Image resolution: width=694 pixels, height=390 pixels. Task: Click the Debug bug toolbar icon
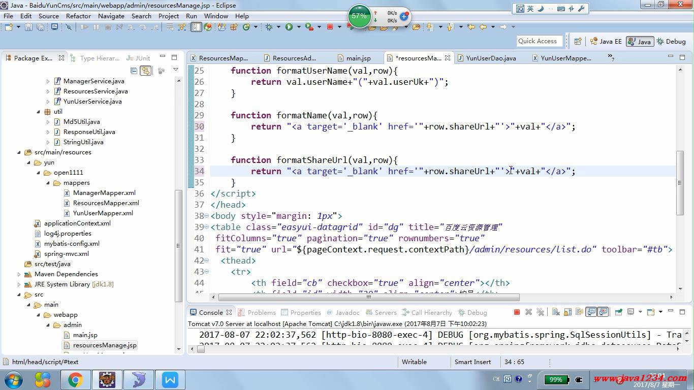click(269, 27)
